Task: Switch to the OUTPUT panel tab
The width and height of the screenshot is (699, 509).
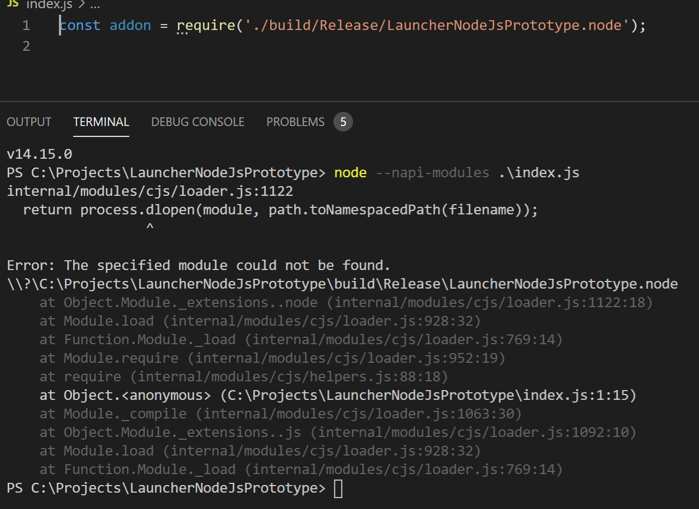Action: (x=29, y=122)
